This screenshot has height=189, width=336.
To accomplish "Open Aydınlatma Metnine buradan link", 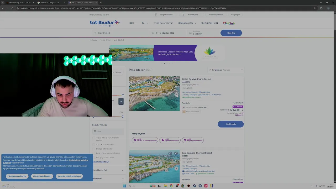I will 45,161.
